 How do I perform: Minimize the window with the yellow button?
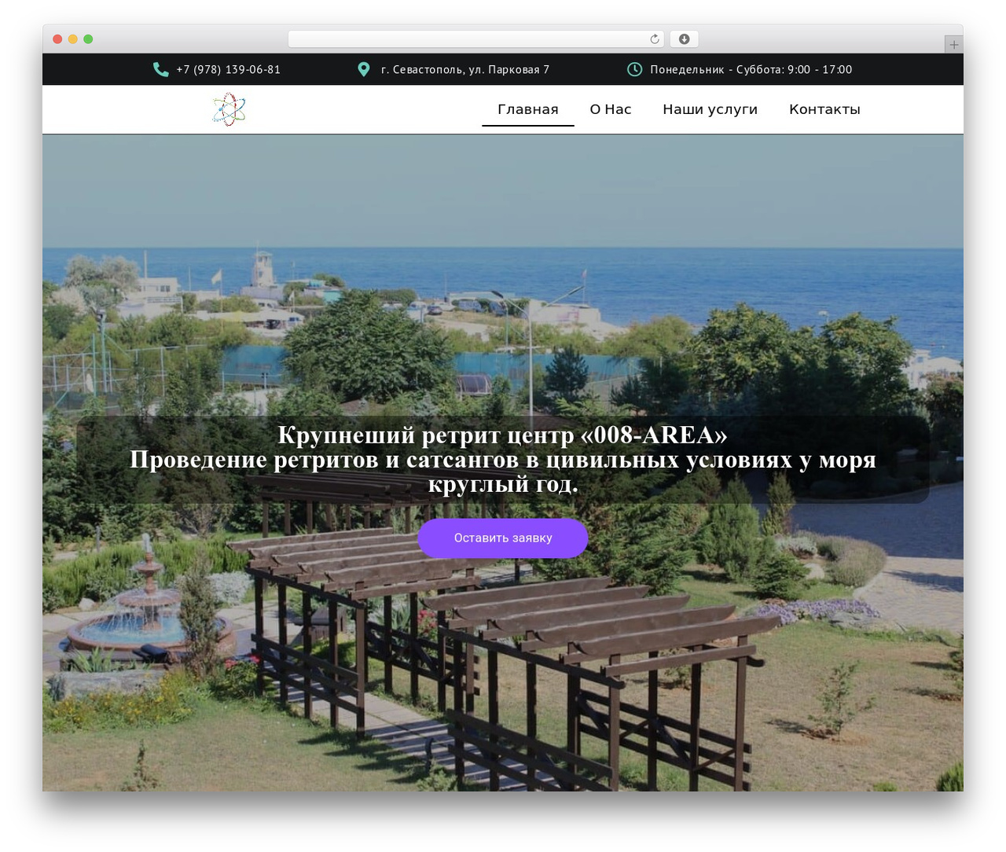[x=73, y=39]
